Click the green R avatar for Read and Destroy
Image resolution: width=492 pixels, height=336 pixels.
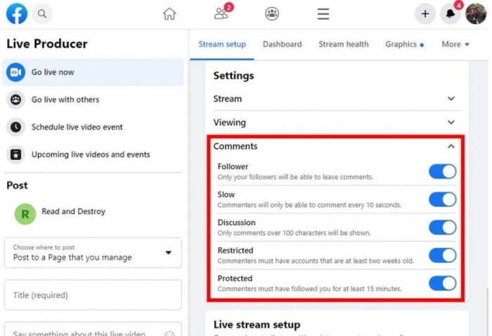(25, 214)
